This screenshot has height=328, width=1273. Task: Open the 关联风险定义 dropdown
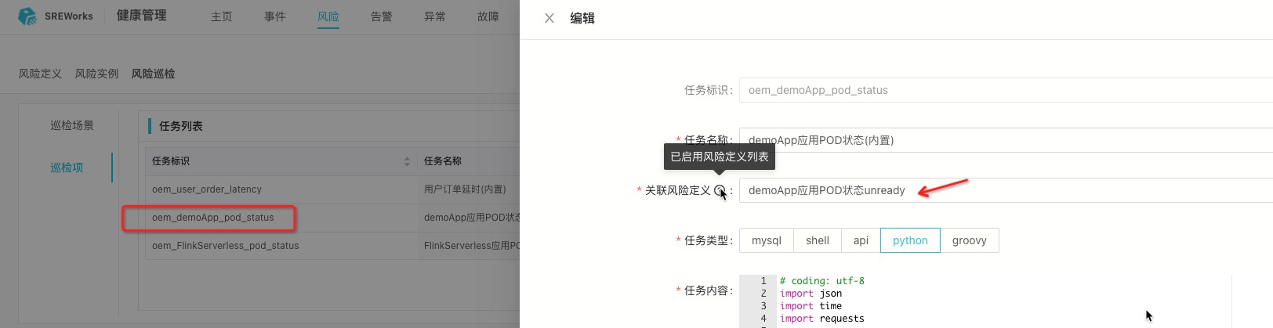[x=1003, y=190]
